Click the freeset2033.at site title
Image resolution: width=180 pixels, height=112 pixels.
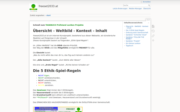(x=48, y=6)
